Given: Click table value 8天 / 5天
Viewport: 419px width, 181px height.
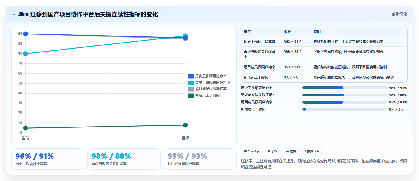Looking at the screenshot, I should (291, 77).
